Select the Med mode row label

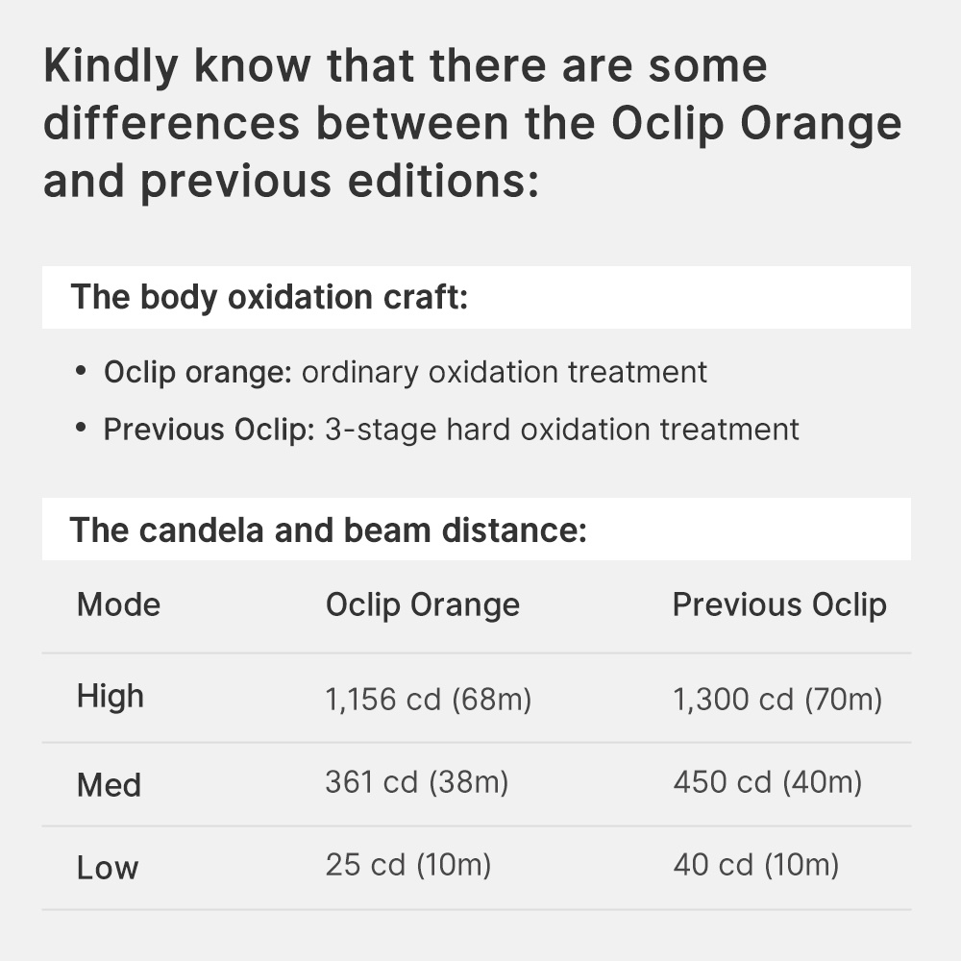(x=110, y=784)
